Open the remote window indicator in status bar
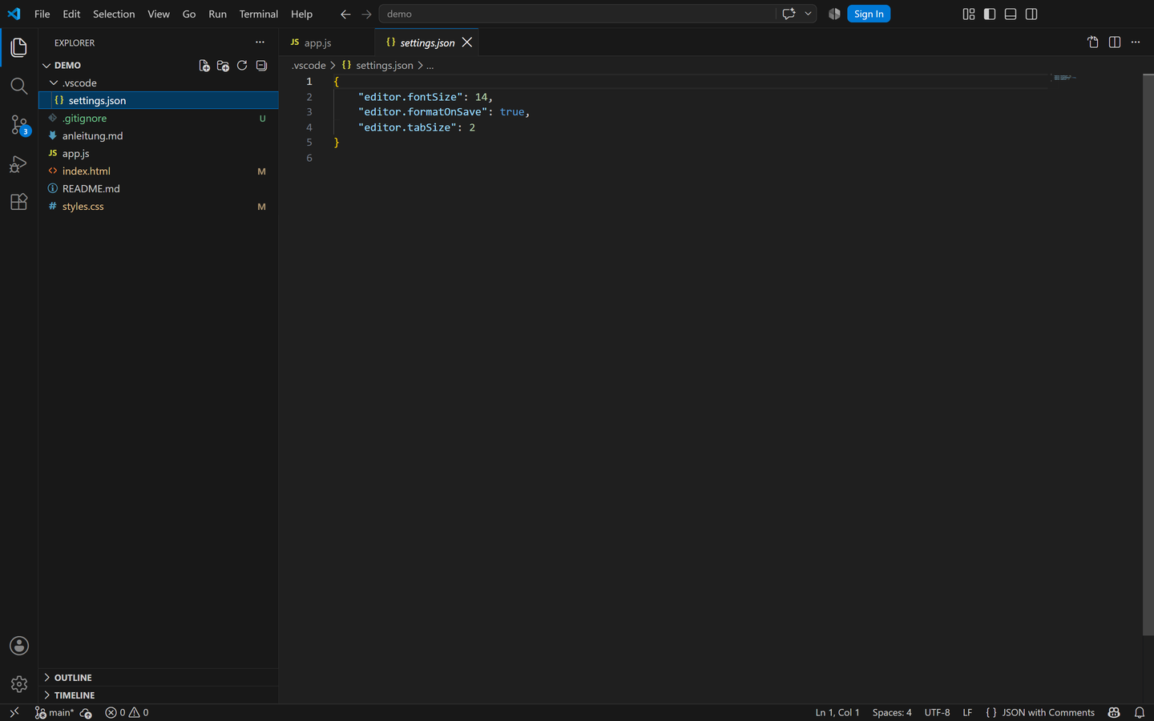This screenshot has height=721, width=1154. coord(14,712)
